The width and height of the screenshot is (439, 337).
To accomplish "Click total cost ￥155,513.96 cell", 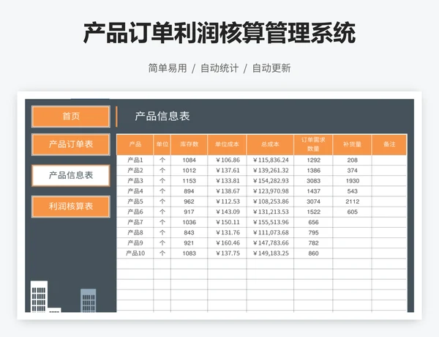I will click(271, 222).
